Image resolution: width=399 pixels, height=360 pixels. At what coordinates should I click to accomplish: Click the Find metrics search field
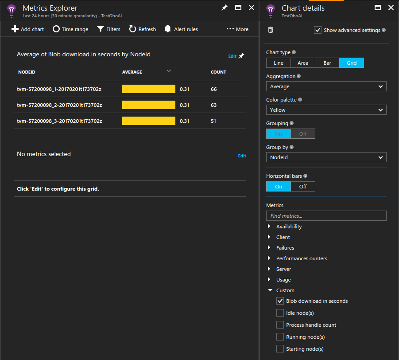pos(326,216)
